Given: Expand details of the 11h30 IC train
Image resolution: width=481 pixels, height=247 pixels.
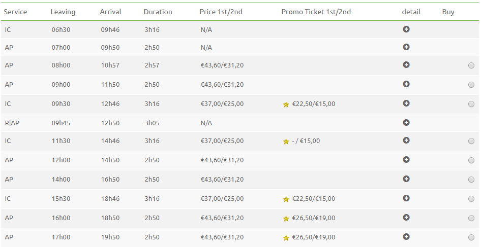Looking at the screenshot, I should click(406, 140).
